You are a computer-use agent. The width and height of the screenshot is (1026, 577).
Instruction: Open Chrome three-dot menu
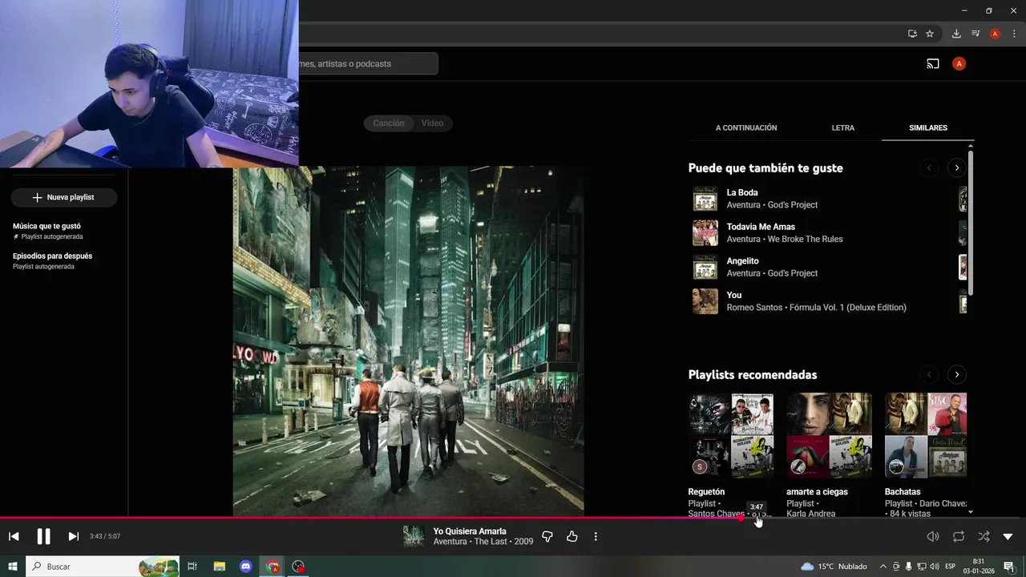1014,34
